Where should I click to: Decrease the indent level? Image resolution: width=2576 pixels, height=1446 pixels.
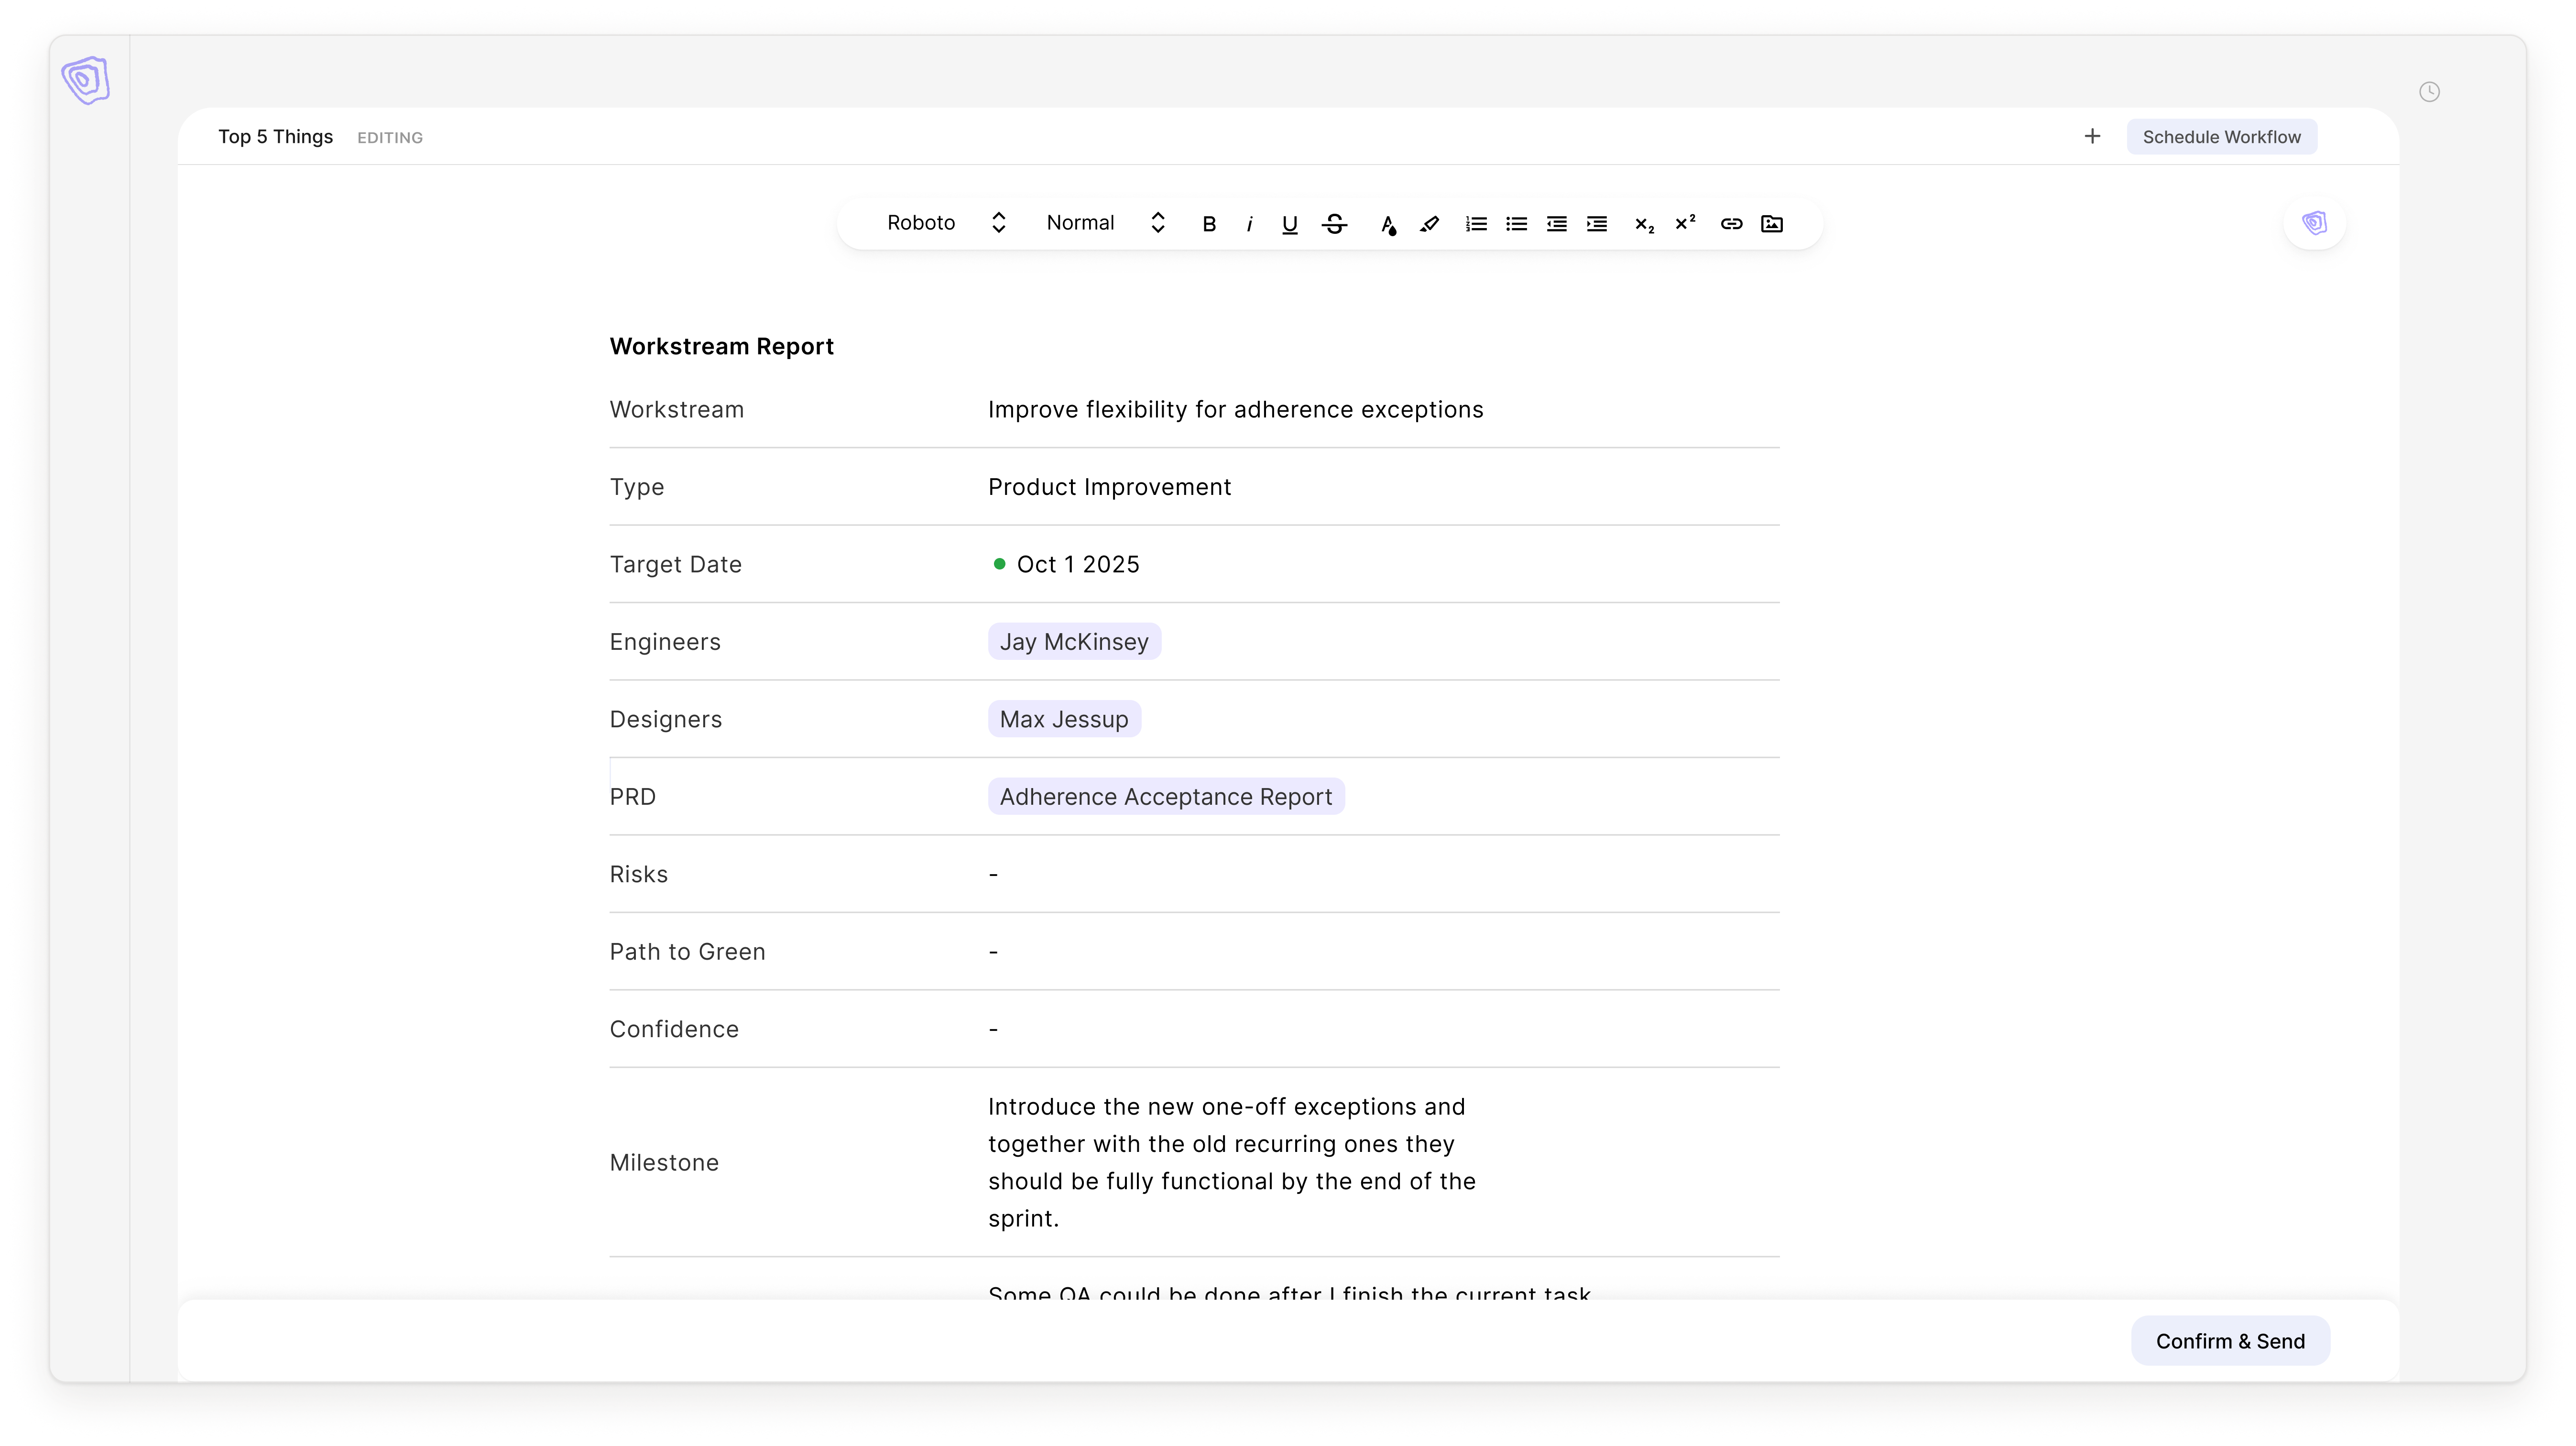point(1556,224)
